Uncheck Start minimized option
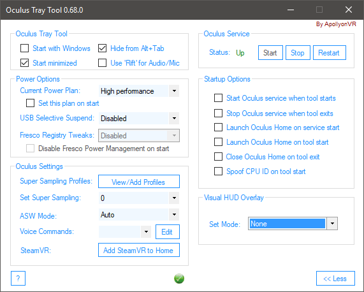Image resolution: width=364 pixels, height=292 pixels. [x=25, y=63]
